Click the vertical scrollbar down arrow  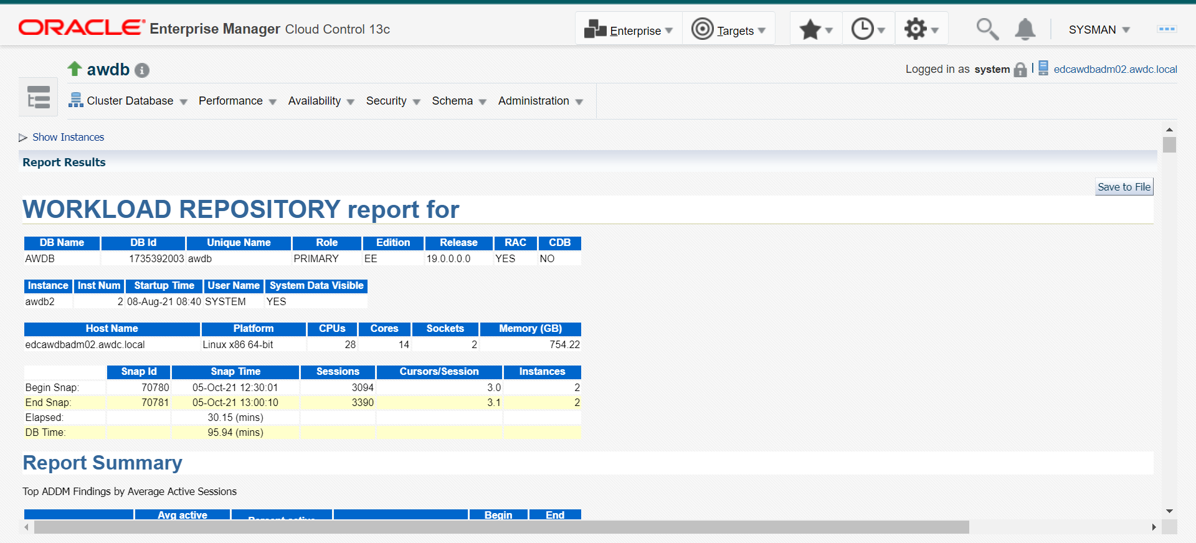[1169, 511]
